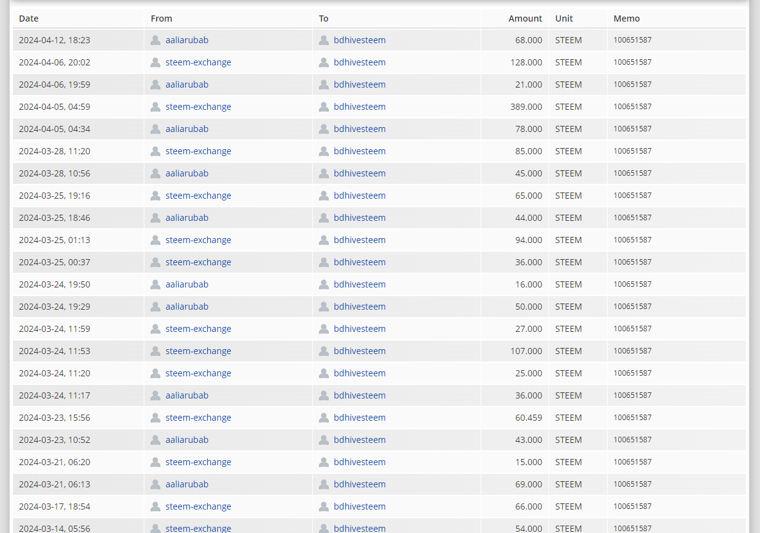Click sender avatar icon in 2024-03-25, 18:46 row

click(x=155, y=218)
